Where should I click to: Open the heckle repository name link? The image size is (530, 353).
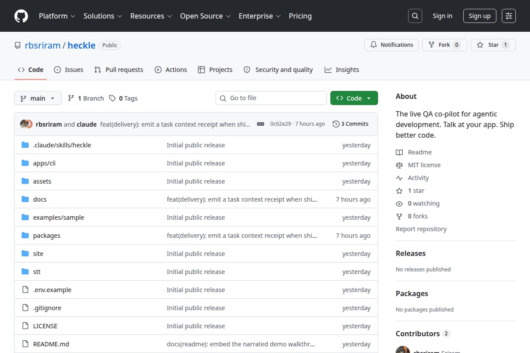[x=82, y=45]
